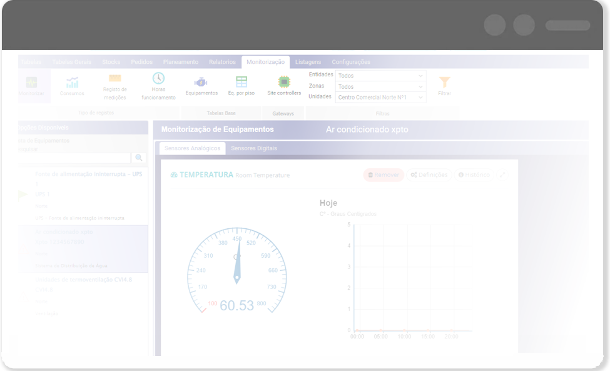Screen dimensions: 610x371
Task: Switch to the Listagens tab
Action: point(308,62)
